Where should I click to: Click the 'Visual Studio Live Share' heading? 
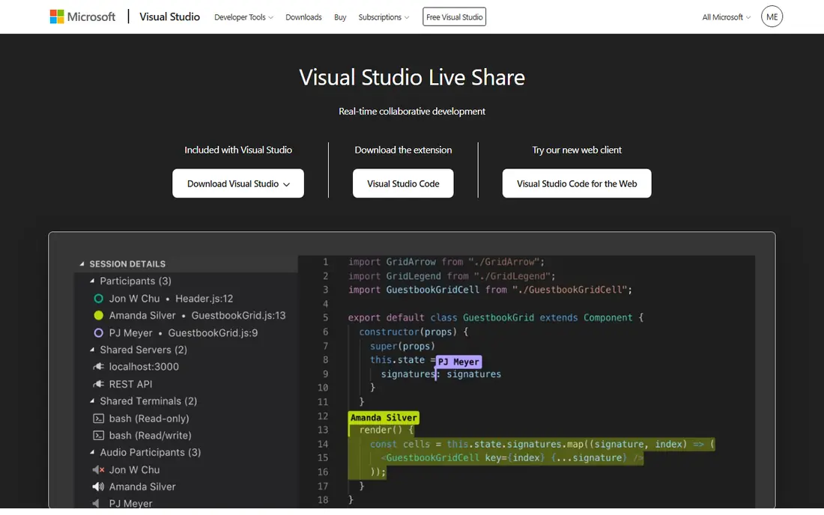[412, 77]
